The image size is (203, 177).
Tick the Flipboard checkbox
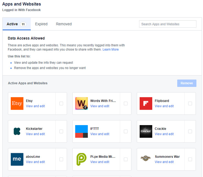190,103
